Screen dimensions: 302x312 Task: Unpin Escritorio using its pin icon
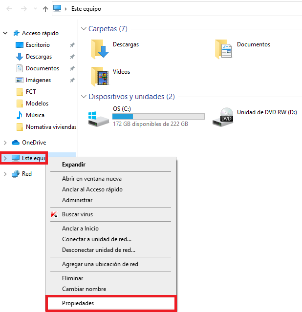pos(72,45)
